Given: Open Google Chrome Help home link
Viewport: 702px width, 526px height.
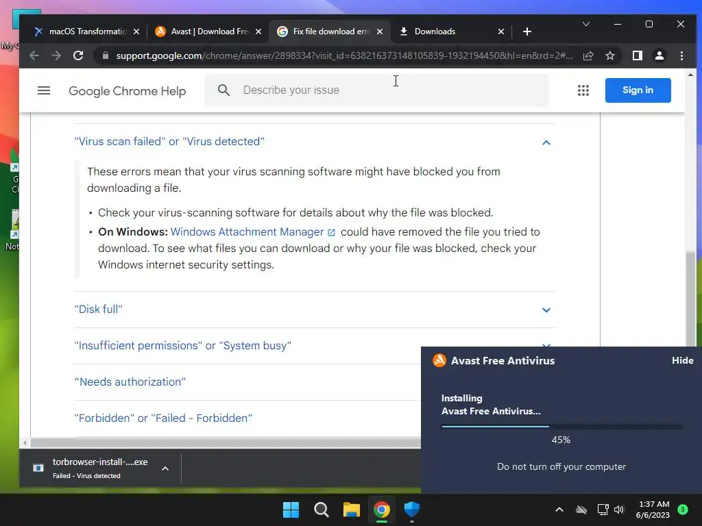Looking at the screenshot, I should click(127, 91).
